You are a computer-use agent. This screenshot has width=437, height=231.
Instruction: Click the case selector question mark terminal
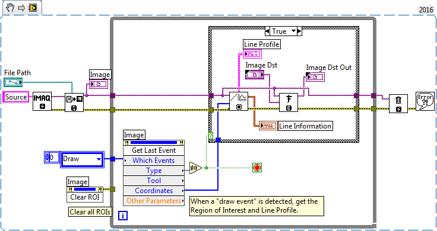pos(211,136)
